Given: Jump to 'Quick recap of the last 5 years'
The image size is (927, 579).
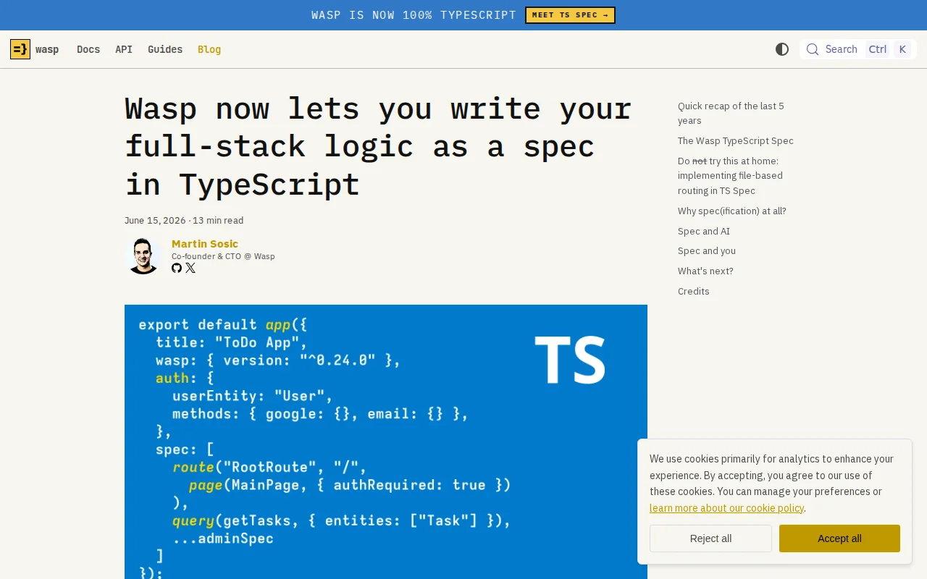Looking at the screenshot, I should click(x=731, y=113).
